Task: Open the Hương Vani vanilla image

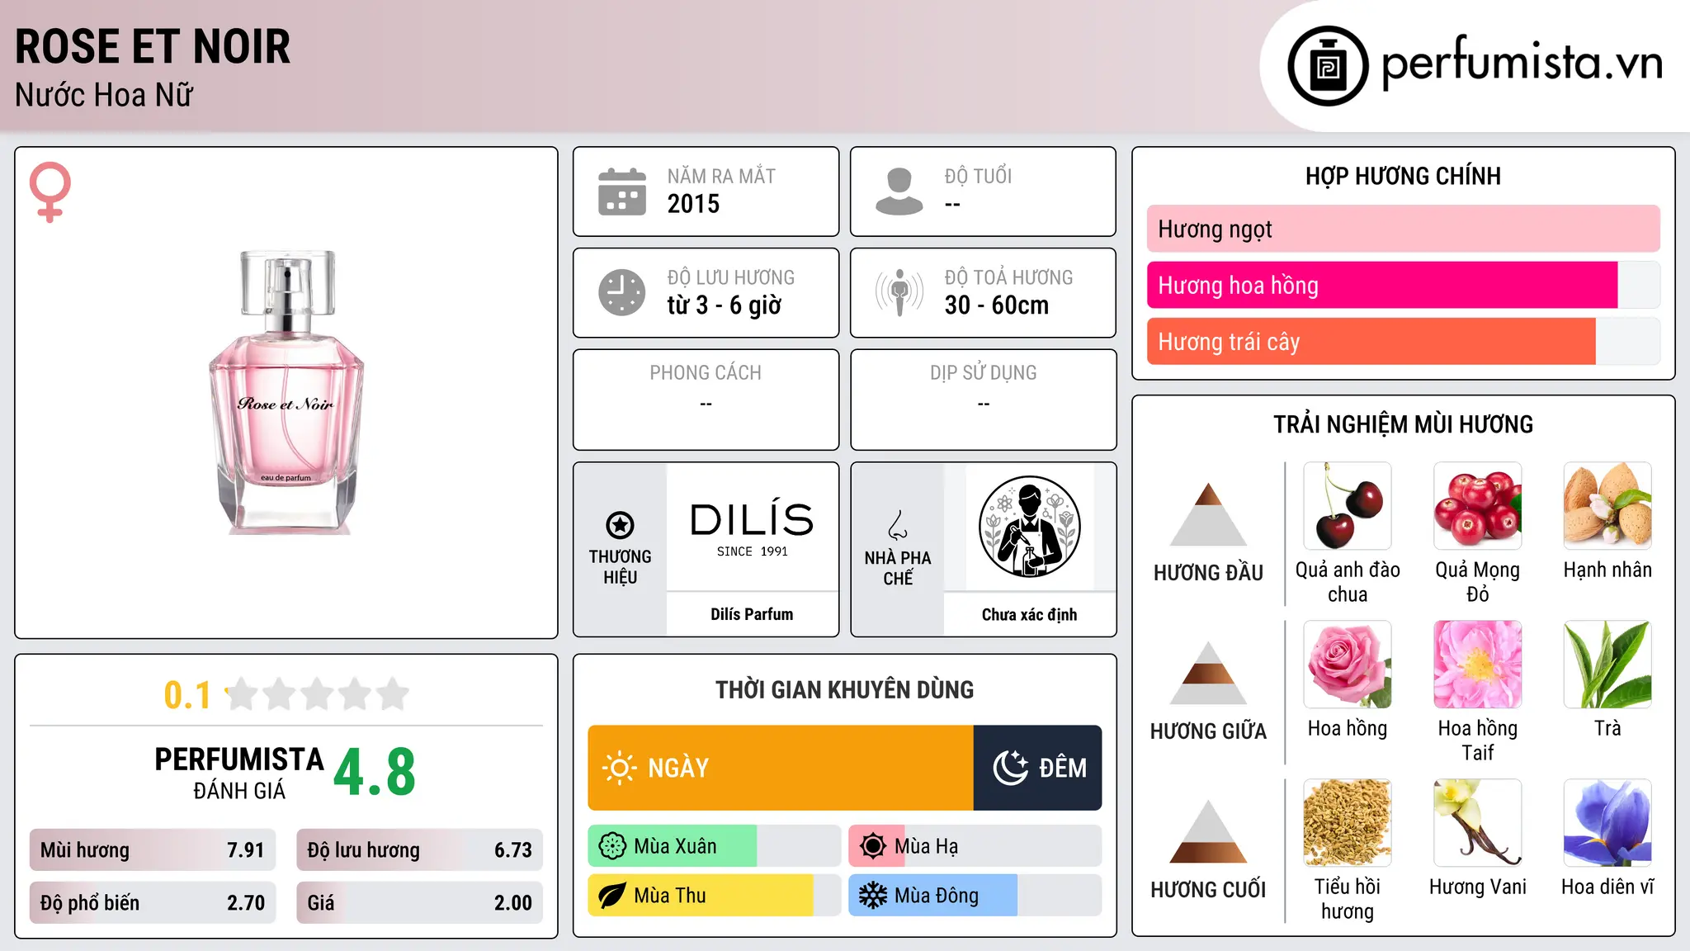Action: pos(1477,823)
